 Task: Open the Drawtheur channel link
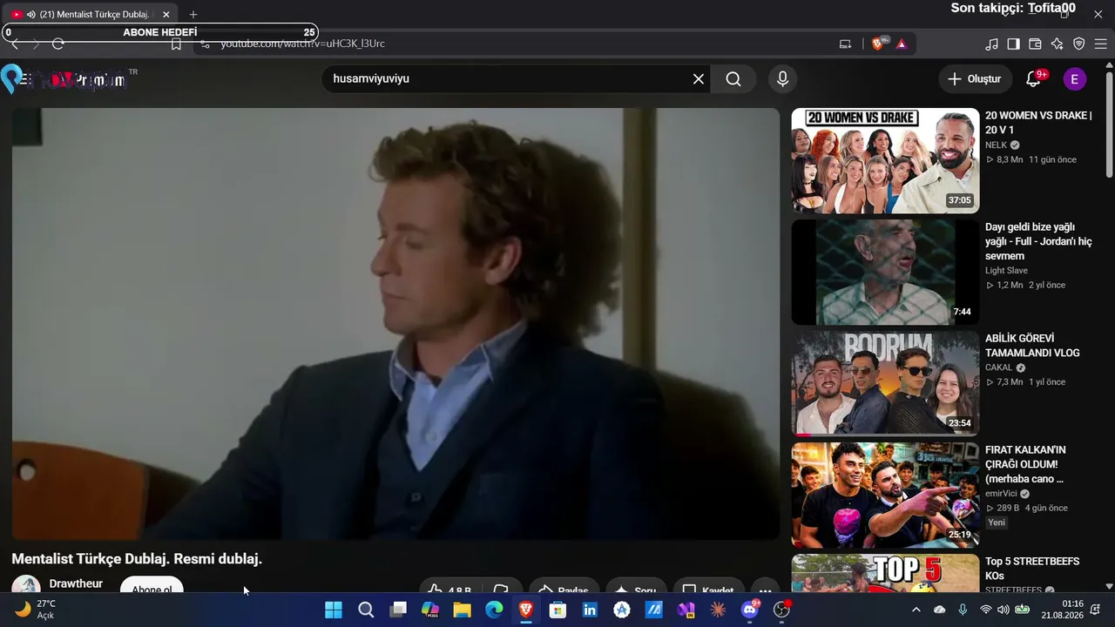(x=76, y=583)
